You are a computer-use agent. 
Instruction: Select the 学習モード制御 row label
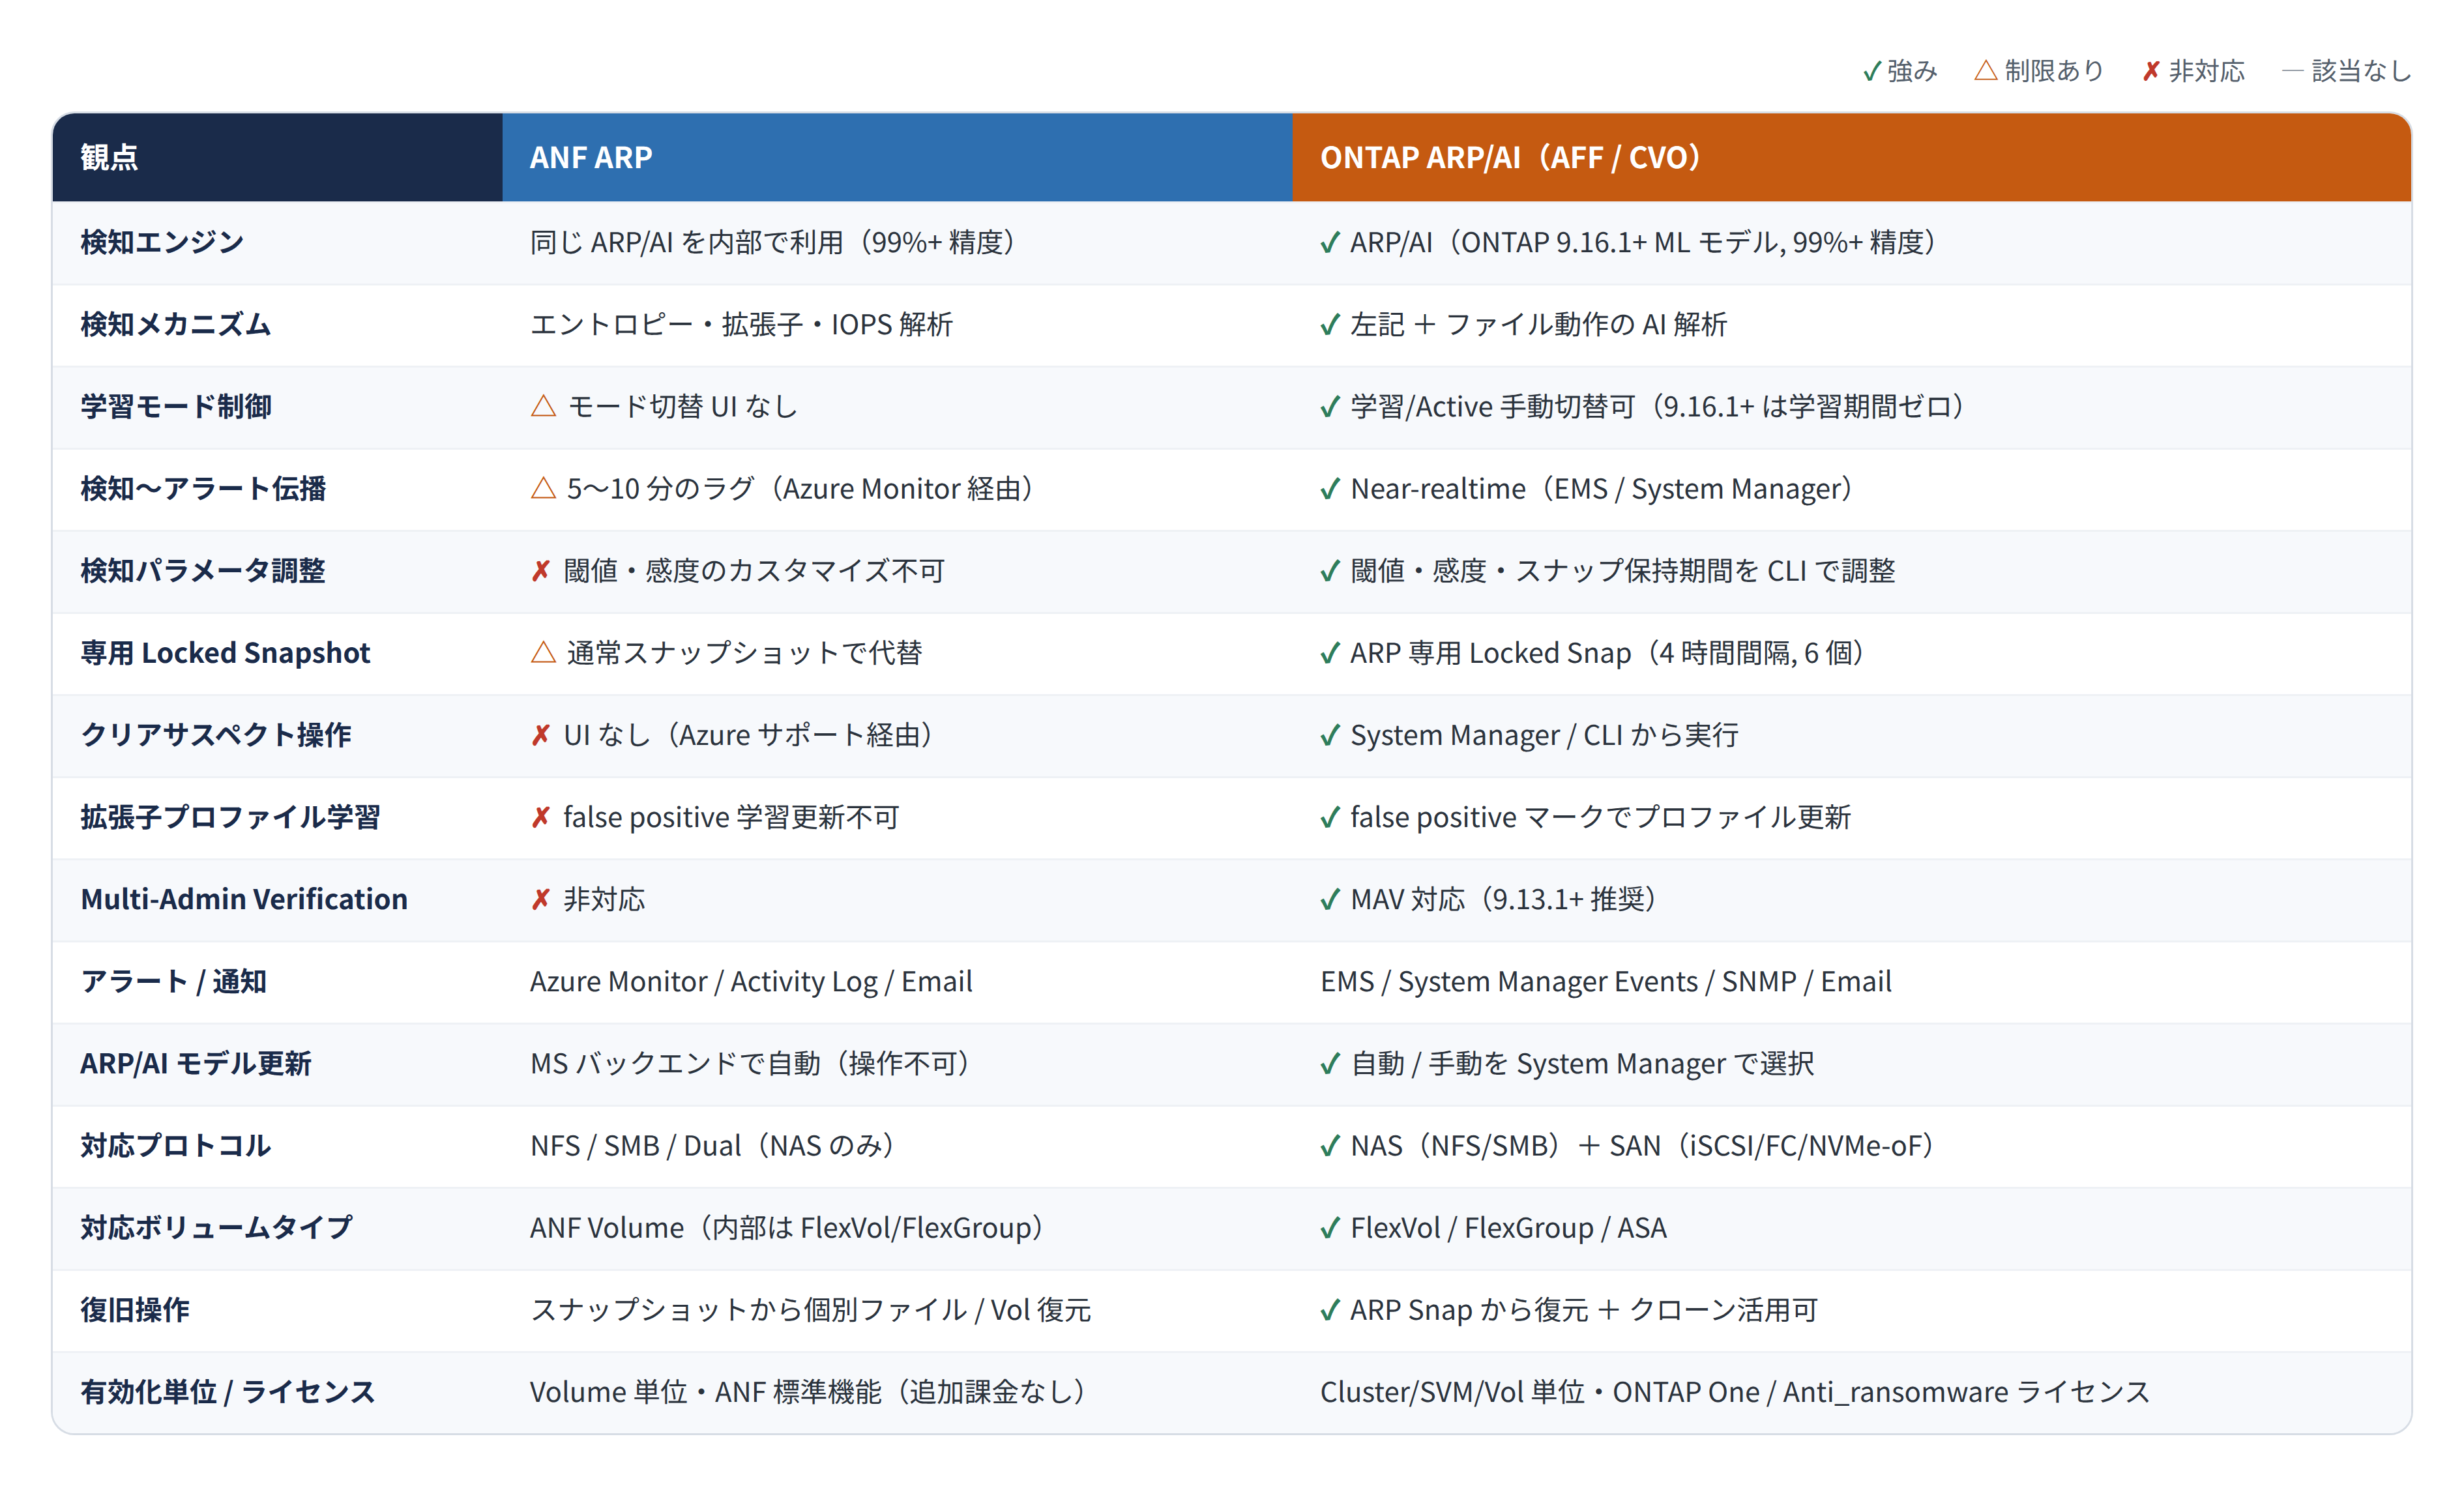pyautogui.click(x=176, y=406)
